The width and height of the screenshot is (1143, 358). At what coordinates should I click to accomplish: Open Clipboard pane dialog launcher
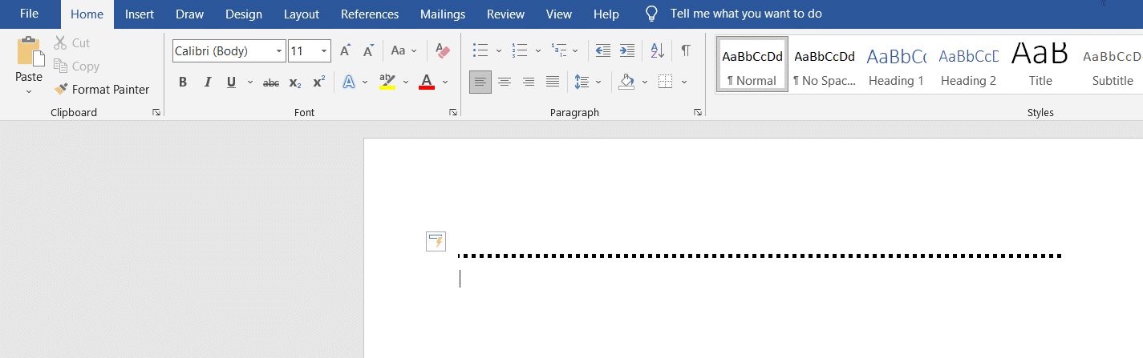tap(156, 113)
